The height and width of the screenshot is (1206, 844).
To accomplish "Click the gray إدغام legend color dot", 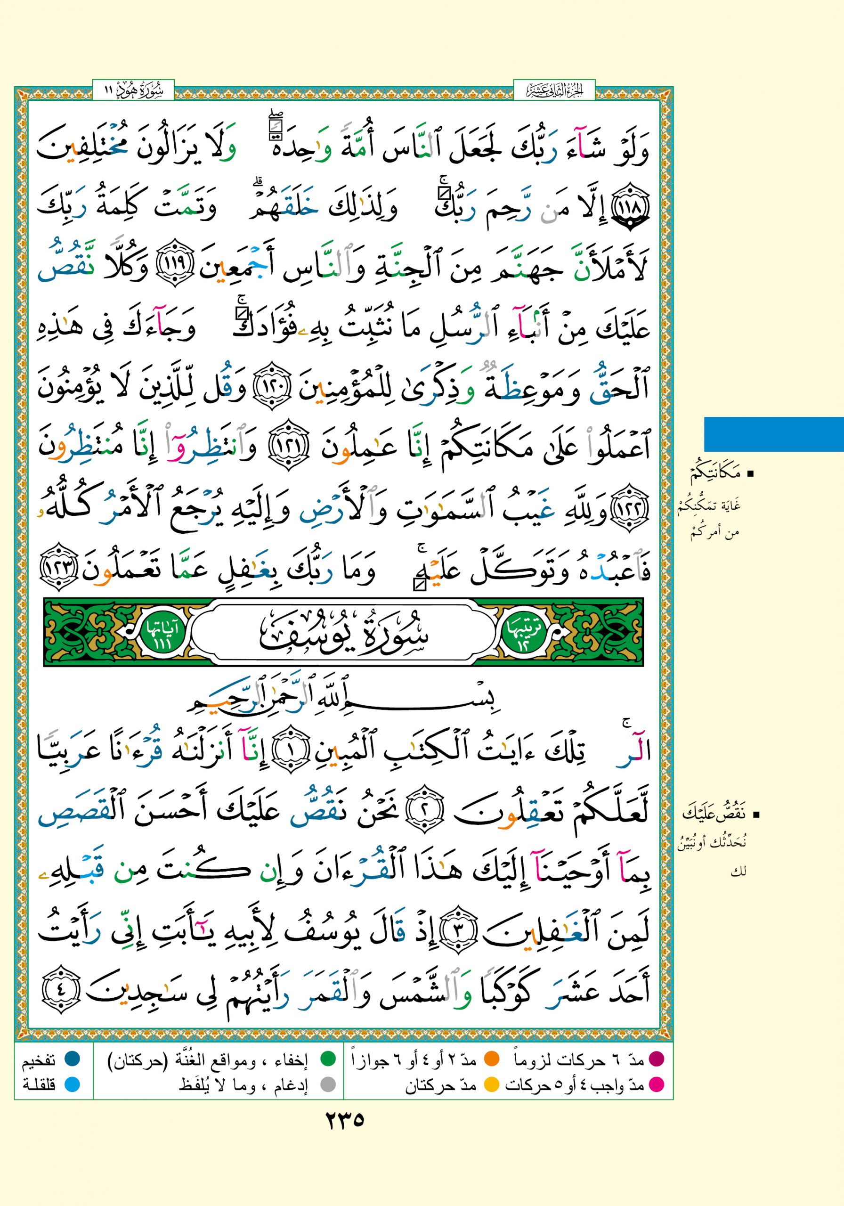I will [328, 1084].
